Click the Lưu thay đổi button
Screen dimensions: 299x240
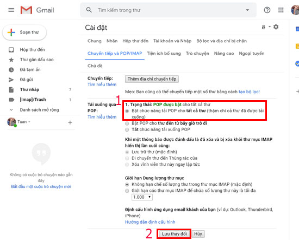click(175, 234)
